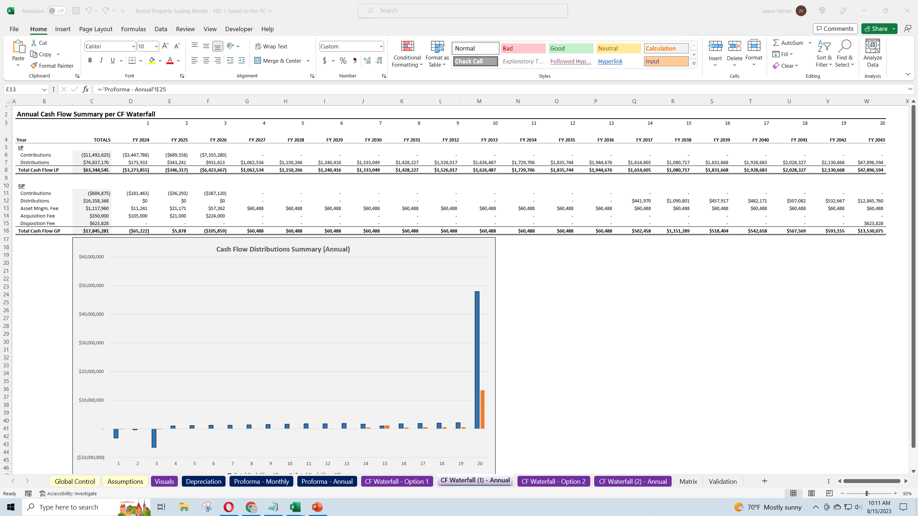Toggle Wrap Text
This screenshot has height=516, width=918.
click(x=271, y=46)
